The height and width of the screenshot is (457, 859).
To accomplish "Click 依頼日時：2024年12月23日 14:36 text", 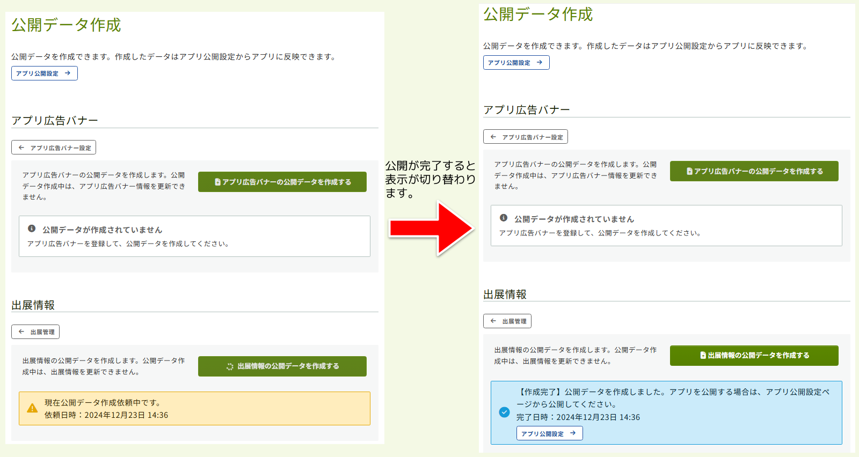I will click(x=106, y=415).
